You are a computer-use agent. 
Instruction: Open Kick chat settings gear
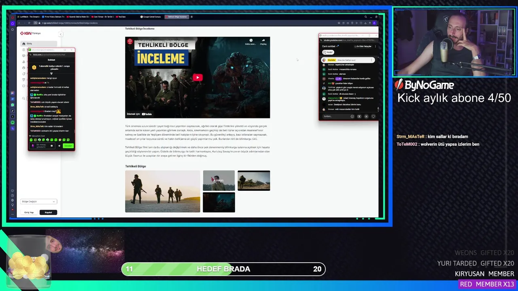coord(59,145)
